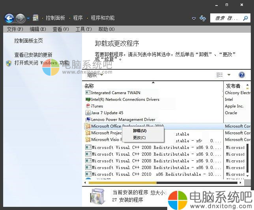Click 程序和功能 breadcrumb segment

103,18
